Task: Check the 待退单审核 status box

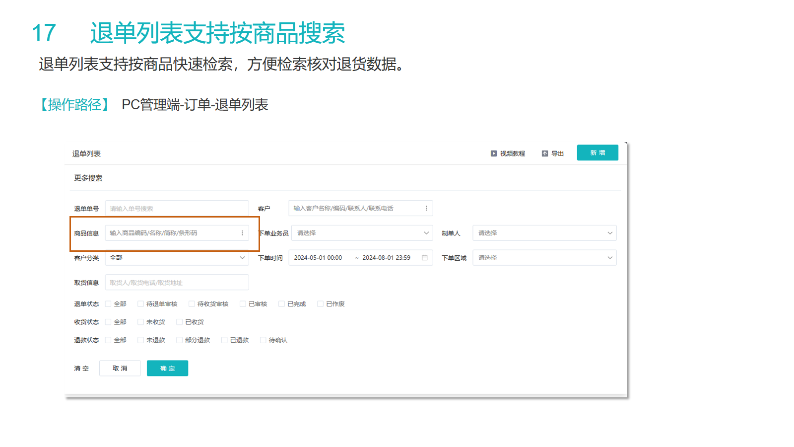Action: point(140,304)
